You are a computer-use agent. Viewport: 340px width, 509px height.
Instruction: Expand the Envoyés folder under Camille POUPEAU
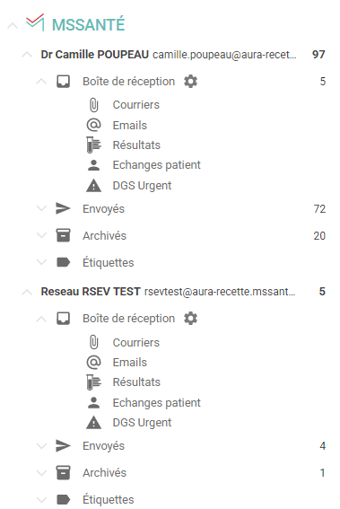(x=41, y=208)
